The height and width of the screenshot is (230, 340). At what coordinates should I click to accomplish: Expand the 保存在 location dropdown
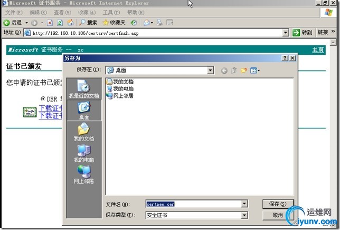[x=210, y=70]
